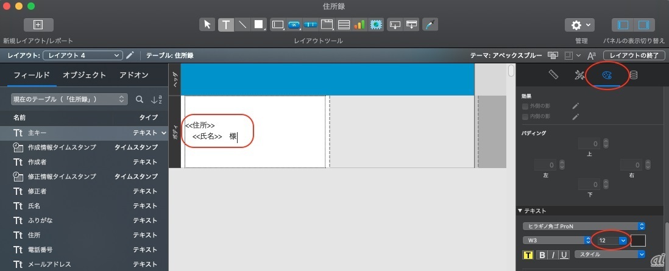
Task: Open the current table dropdown
Action: click(x=69, y=99)
